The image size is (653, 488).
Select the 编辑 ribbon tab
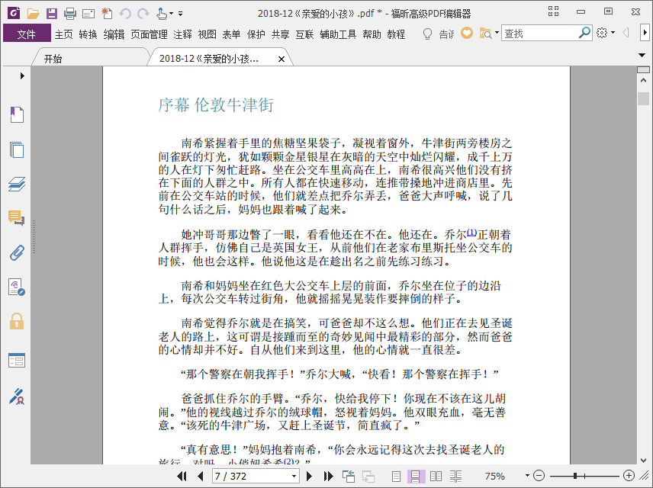coord(114,34)
